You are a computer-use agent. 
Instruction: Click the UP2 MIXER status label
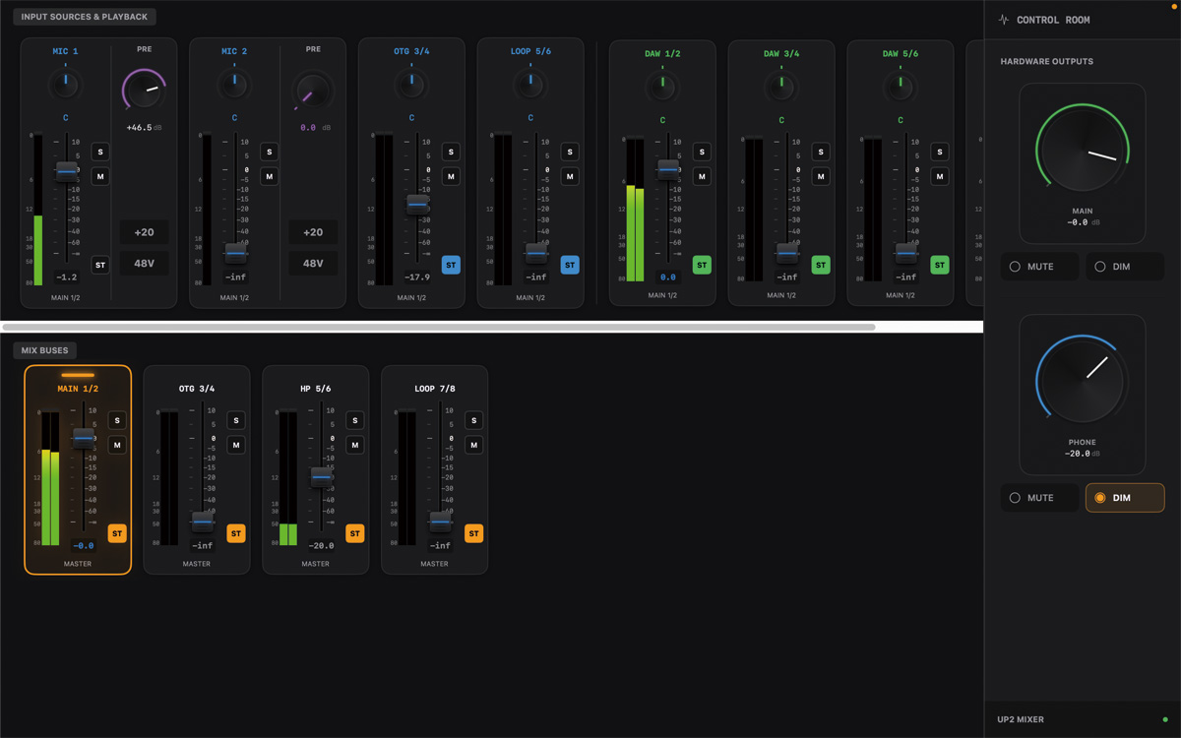tap(1021, 719)
